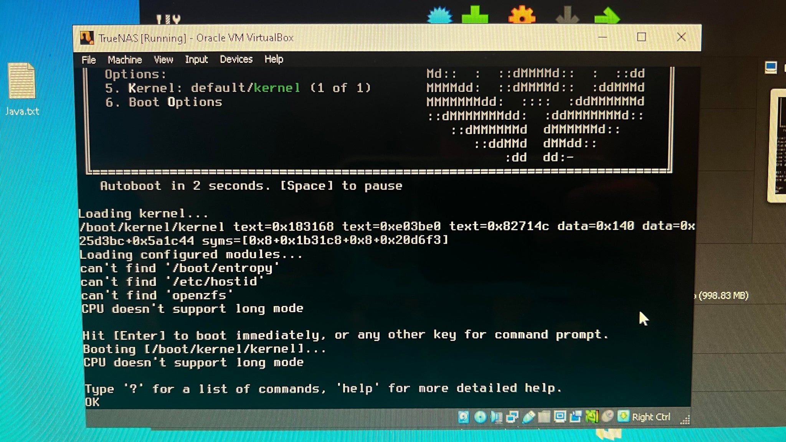The image size is (786, 442).
Task: Close the TrueNAS VirtualBox window
Action: [681, 37]
